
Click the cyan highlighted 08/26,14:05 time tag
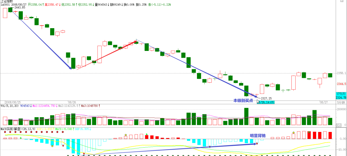[265, 102]
